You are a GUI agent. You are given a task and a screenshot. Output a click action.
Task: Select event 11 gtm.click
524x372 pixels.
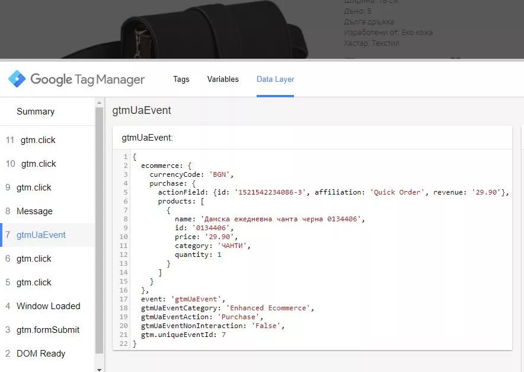pyautogui.click(x=47, y=140)
